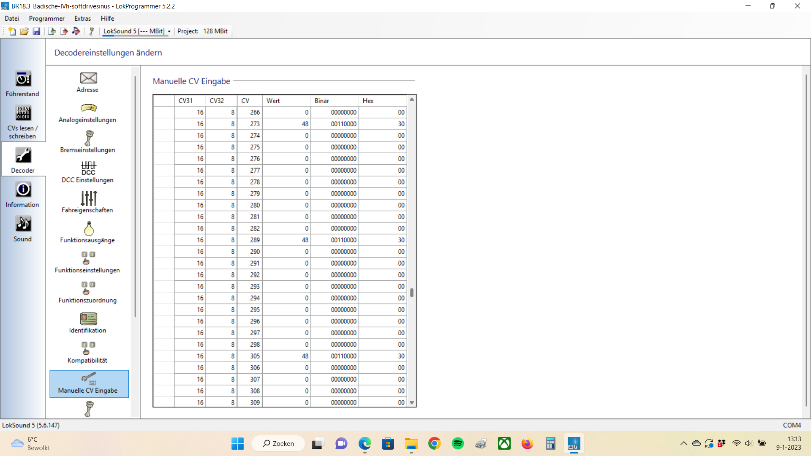Open File Explorer from taskbar
Viewport: 811px width, 456px height.
click(x=411, y=444)
